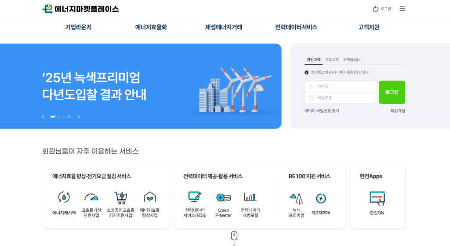
Task: Open the 재생에너지거래 navigation menu
Action: coord(223,27)
